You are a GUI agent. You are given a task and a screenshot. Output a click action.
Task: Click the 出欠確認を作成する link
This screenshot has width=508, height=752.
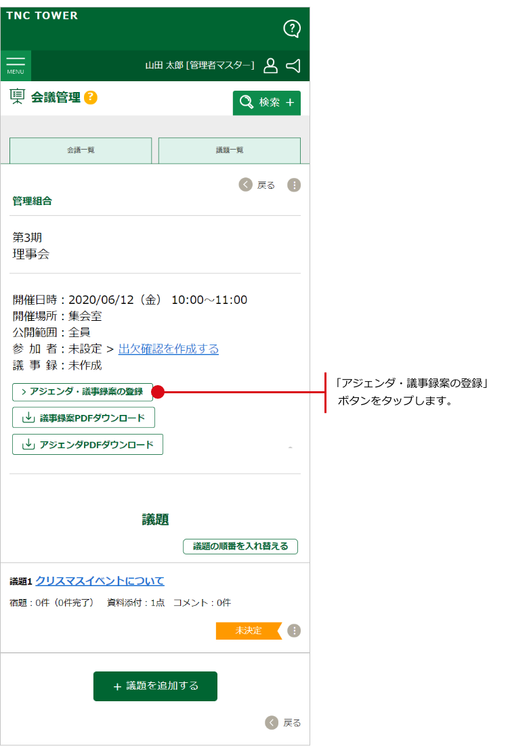tap(169, 349)
